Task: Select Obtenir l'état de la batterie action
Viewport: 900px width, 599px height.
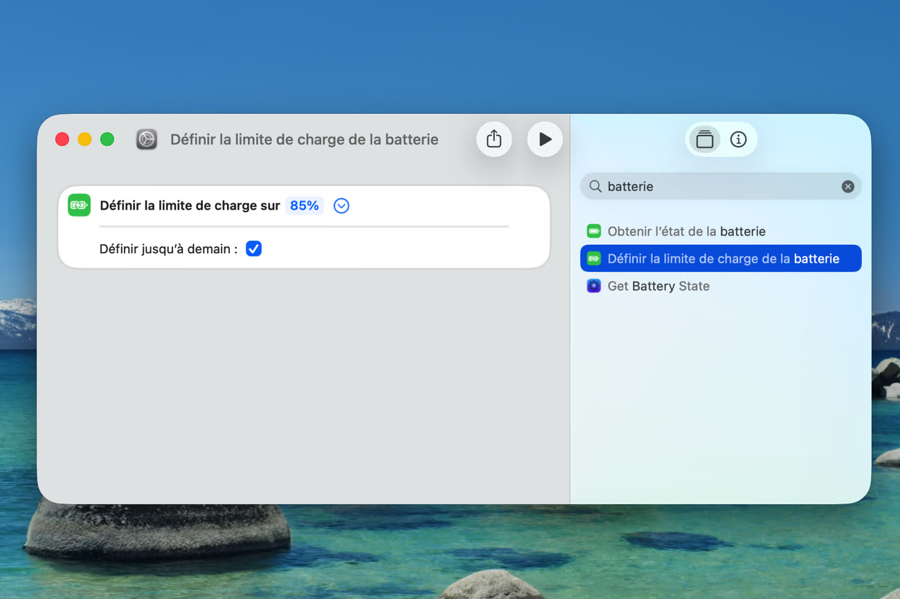Action: tap(685, 232)
